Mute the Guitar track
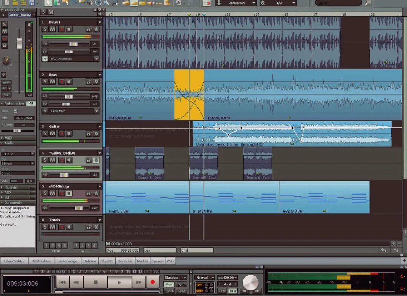407x296 pixels. coord(53,133)
